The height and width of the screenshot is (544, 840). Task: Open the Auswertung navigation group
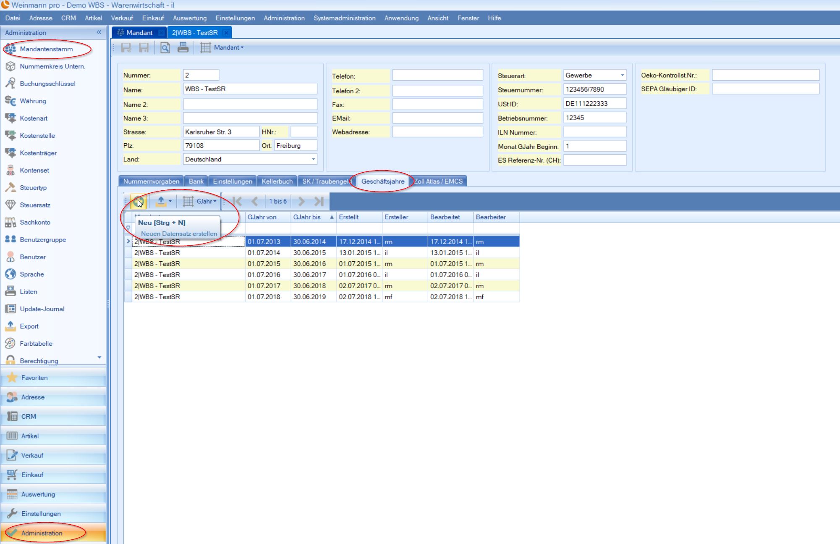(53, 494)
